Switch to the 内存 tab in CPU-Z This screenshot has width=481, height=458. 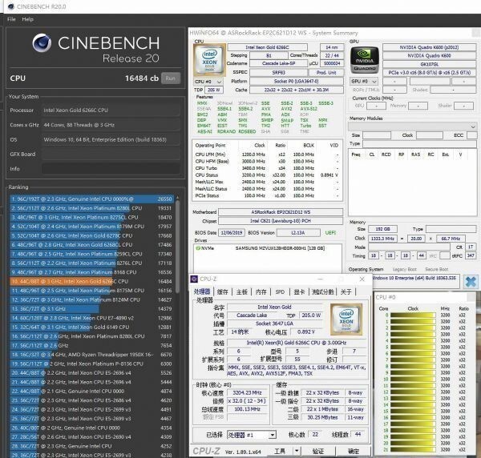pos(261,292)
